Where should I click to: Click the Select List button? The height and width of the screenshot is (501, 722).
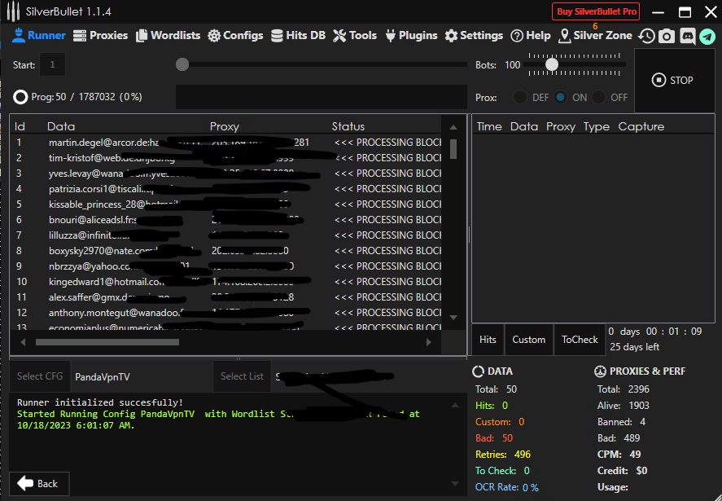click(242, 376)
